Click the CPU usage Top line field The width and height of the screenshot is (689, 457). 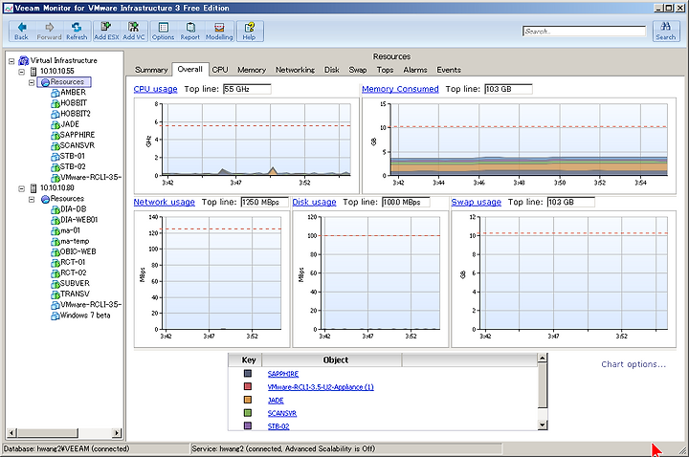pos(247,89)
